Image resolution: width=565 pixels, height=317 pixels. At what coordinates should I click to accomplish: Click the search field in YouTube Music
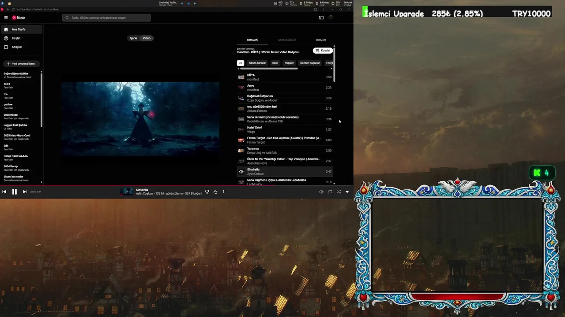(106, 18)
